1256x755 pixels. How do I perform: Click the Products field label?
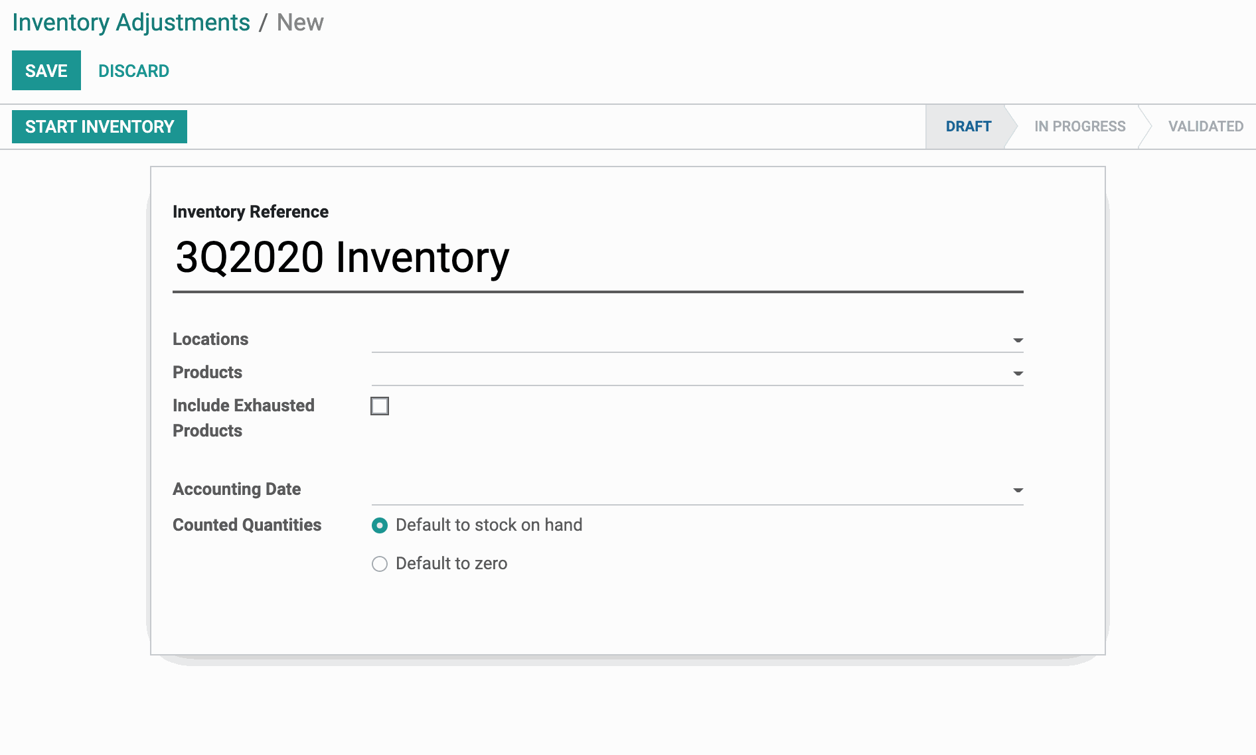[207, 372]
